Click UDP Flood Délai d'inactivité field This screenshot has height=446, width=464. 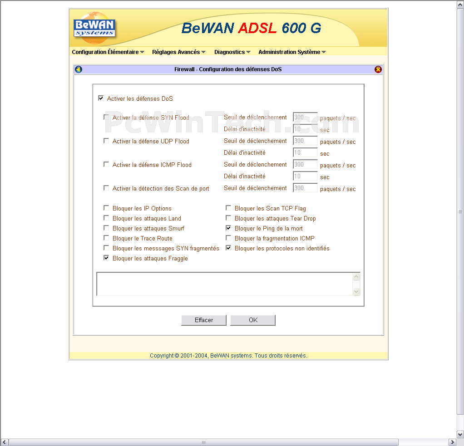305,152
